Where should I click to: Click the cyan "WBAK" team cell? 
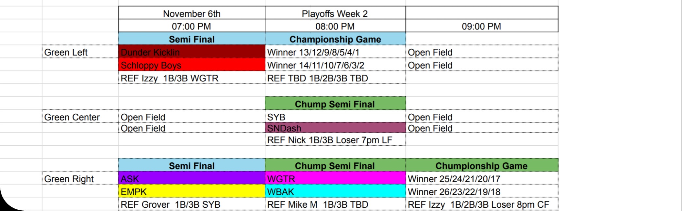click(335, 192)
